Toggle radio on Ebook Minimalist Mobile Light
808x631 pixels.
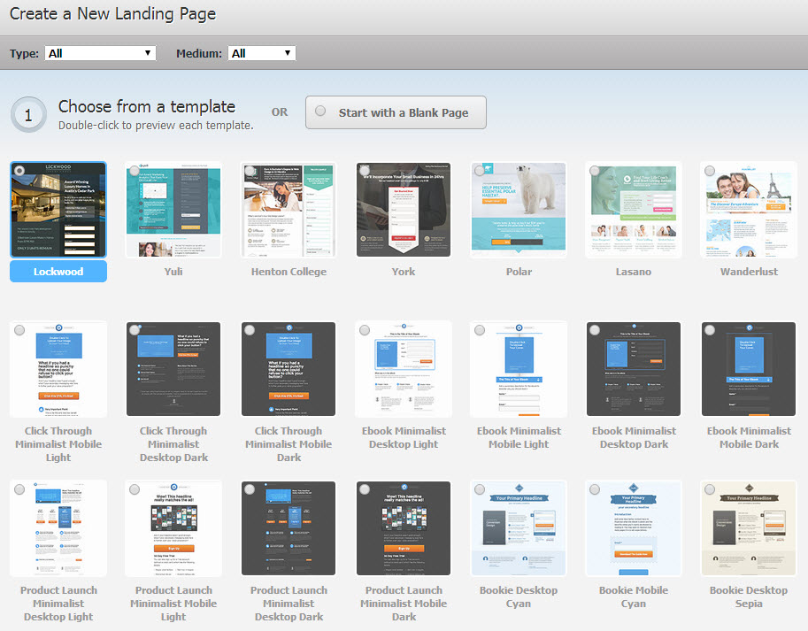[480, 330]
